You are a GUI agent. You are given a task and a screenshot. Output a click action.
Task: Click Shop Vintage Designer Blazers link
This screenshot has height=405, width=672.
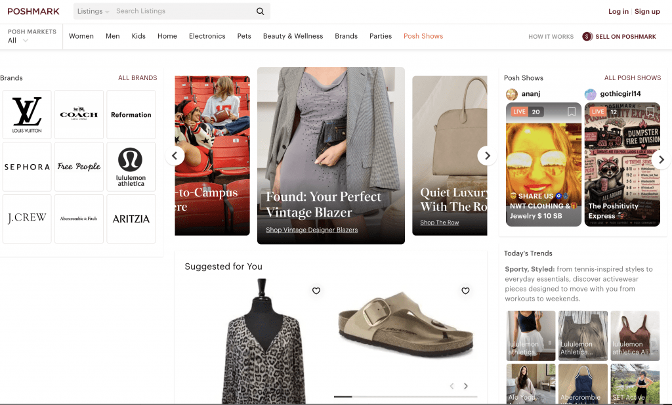click(312, 230)
